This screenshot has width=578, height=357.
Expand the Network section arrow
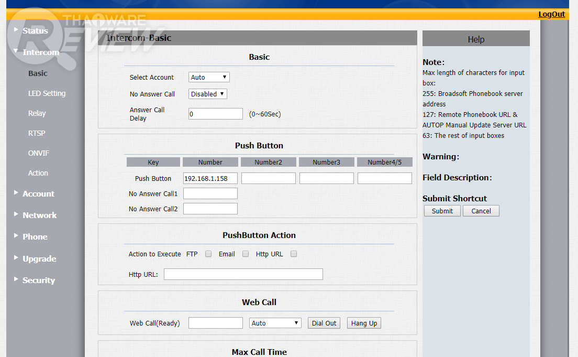click(x=16, y=214)
